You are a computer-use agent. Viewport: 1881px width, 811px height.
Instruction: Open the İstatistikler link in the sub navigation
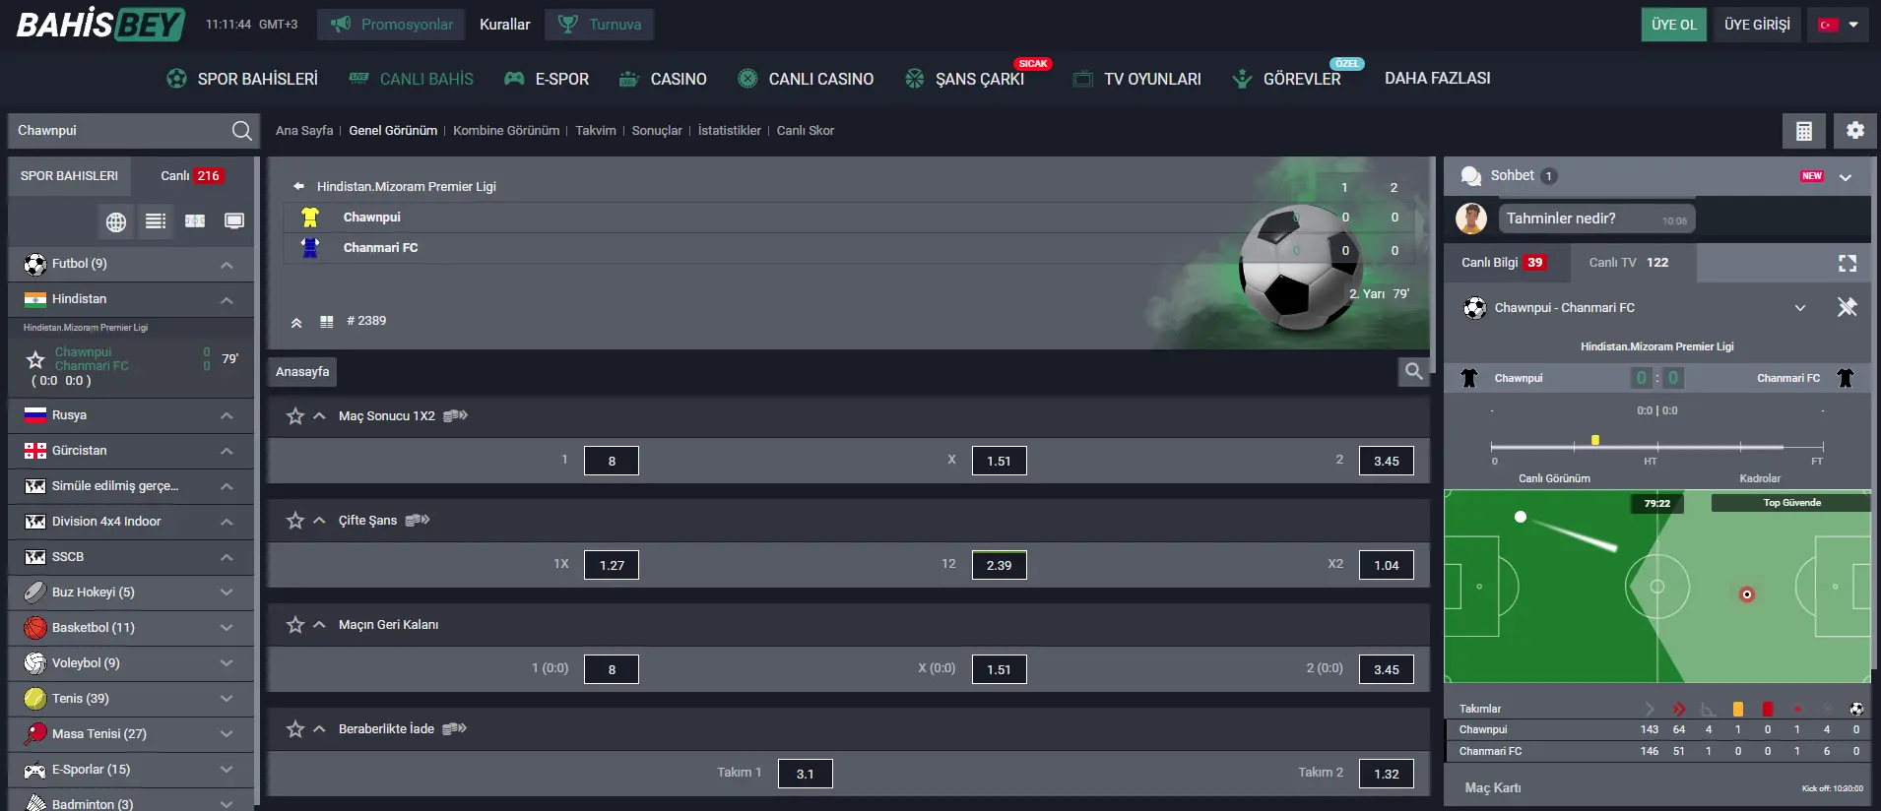(729, 130)
